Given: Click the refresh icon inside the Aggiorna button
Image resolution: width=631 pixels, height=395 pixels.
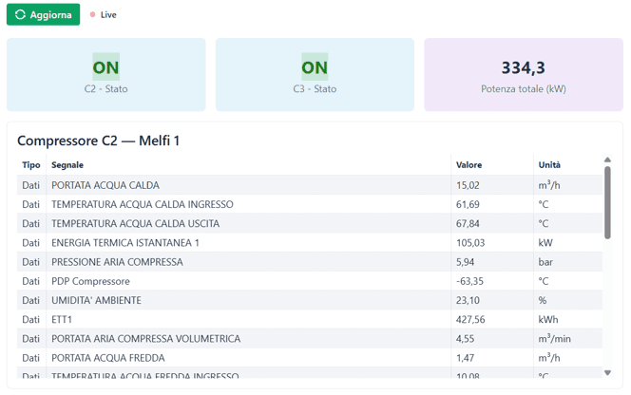Looking at the screenshot, I should tap(20, 14).
